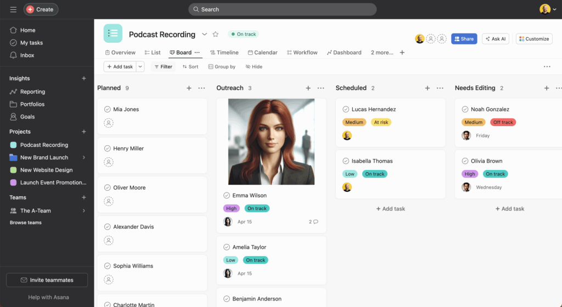The height and width of the screenshot is (307, 562).
Task: Open the Group by options
Action: click(x=222, y=66)
